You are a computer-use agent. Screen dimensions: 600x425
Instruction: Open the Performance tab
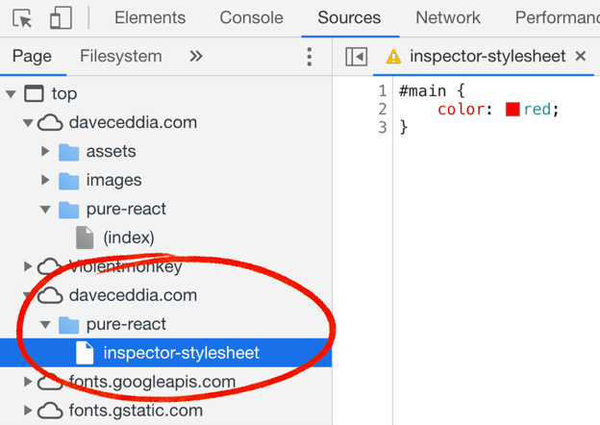pyautogui.click(x=557, y=17)
